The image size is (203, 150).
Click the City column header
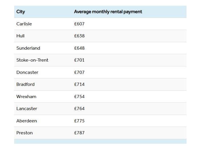click(20, 12)
